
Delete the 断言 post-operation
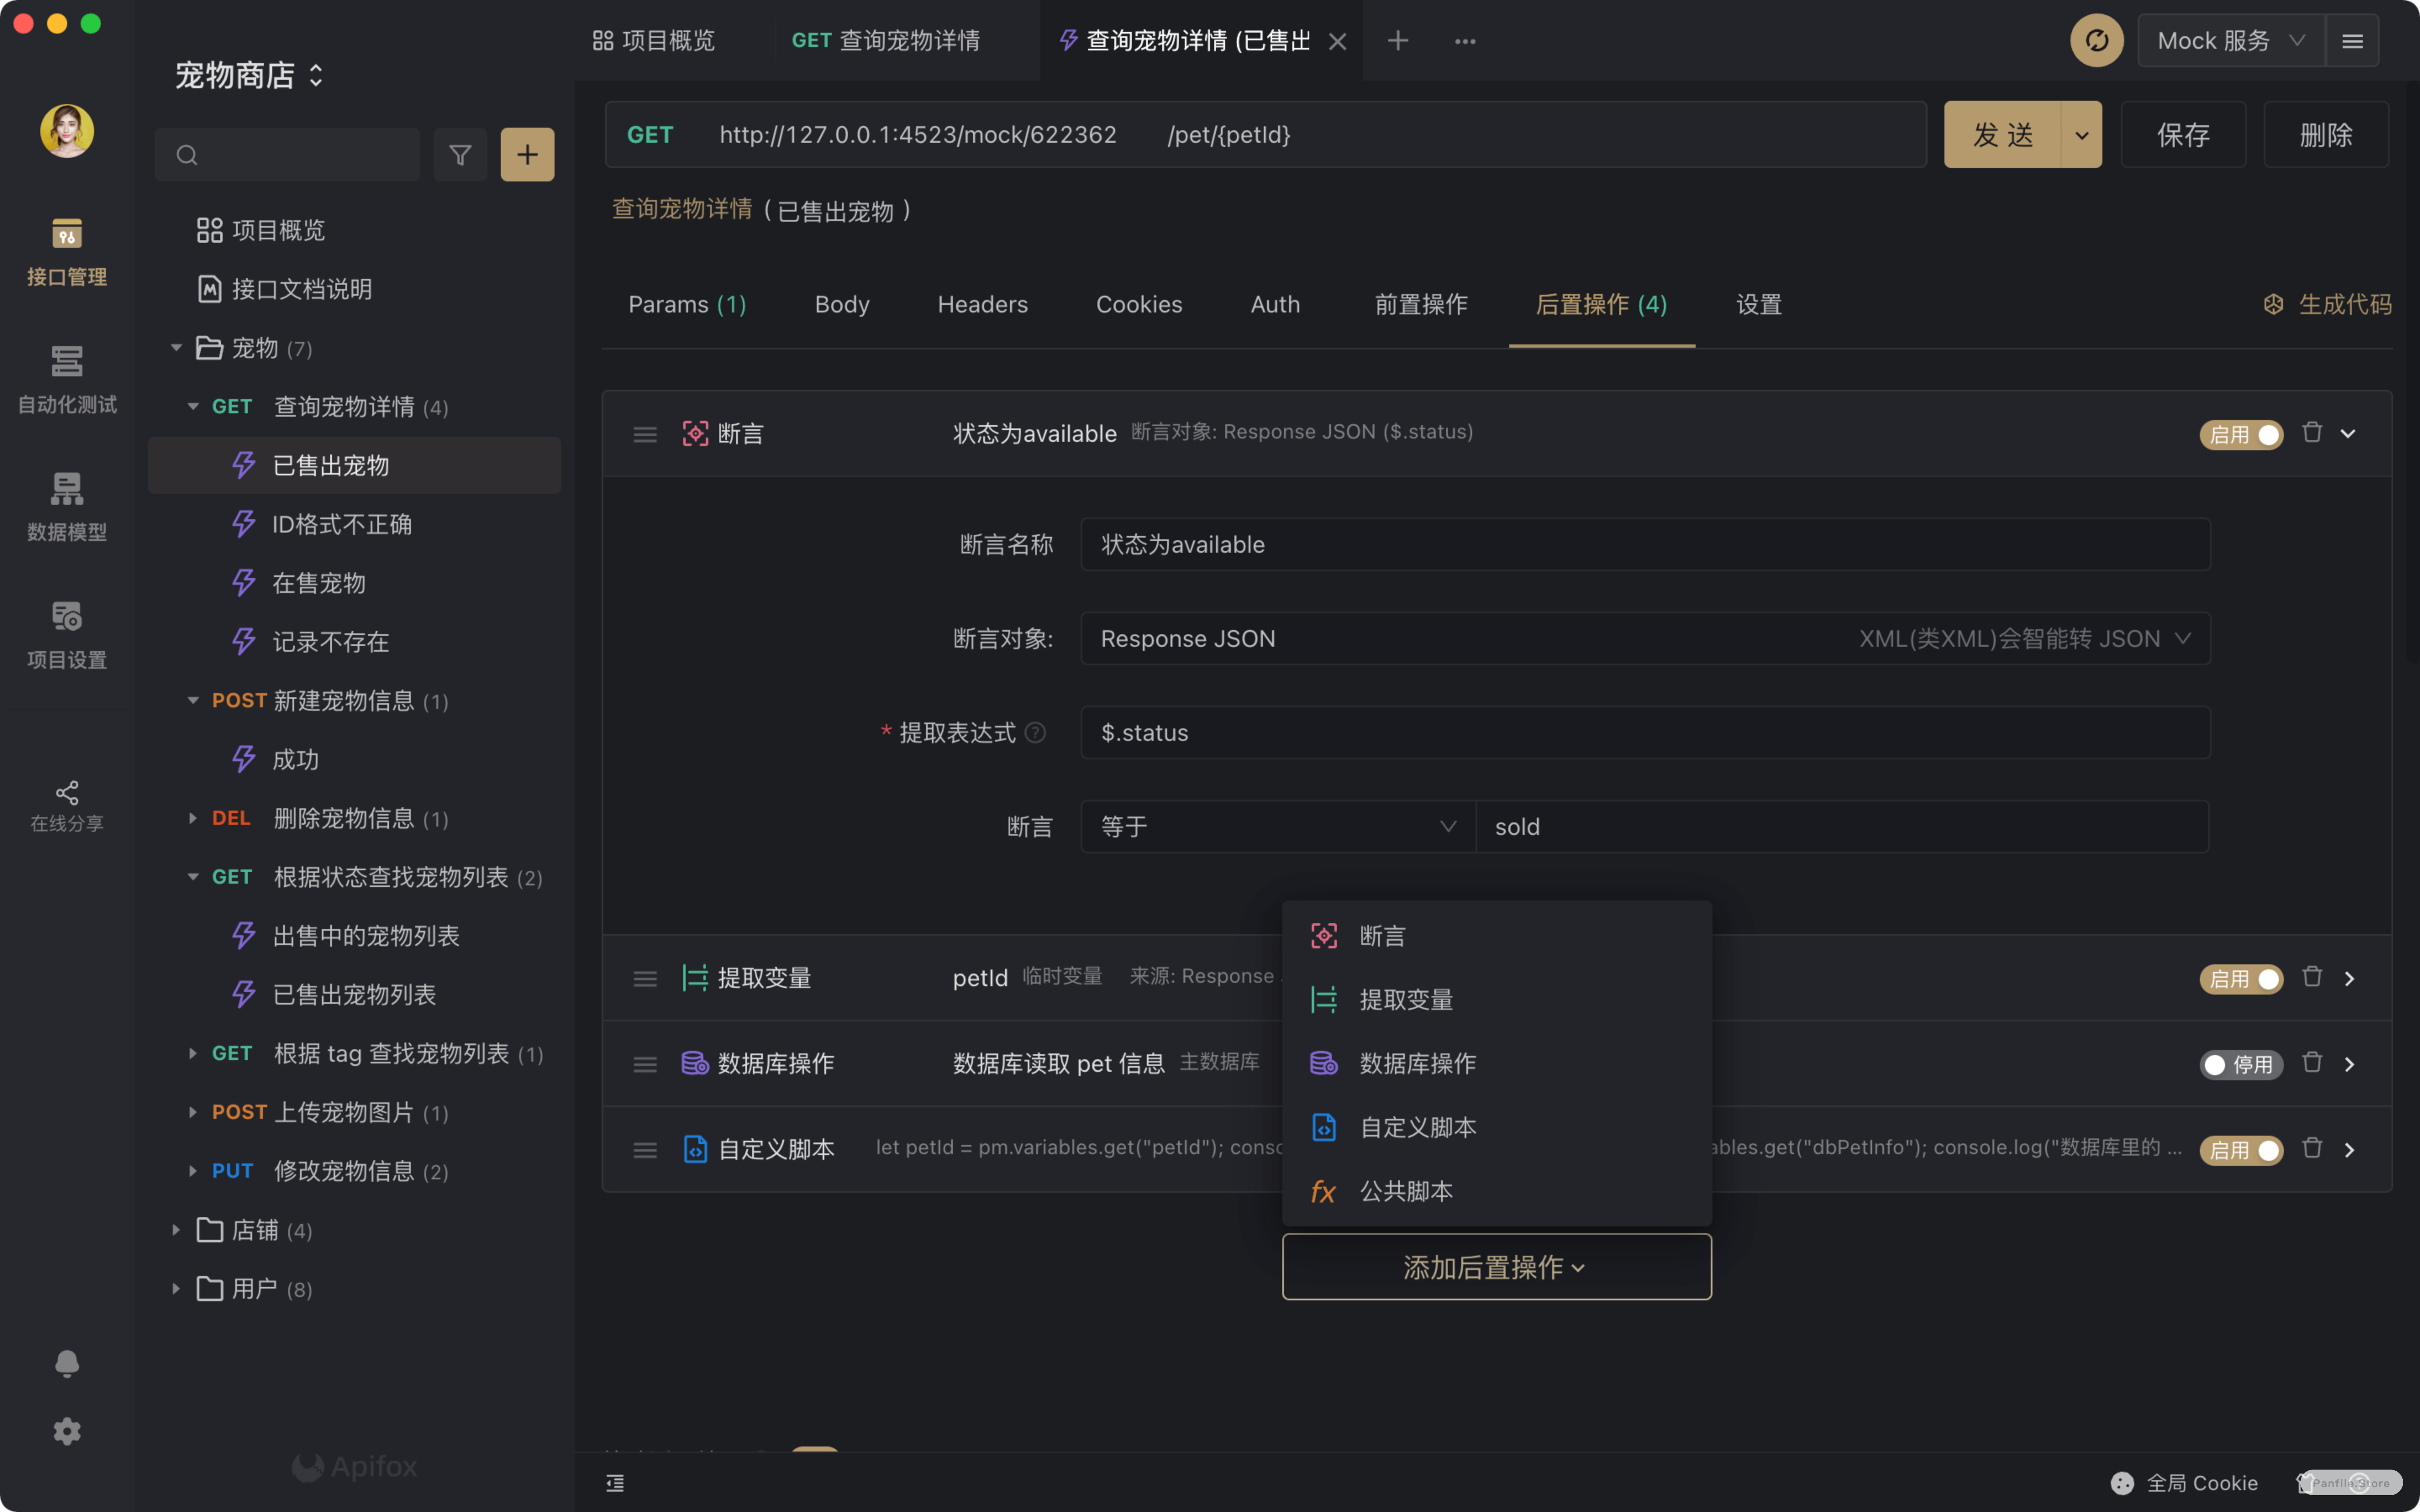2312,432
